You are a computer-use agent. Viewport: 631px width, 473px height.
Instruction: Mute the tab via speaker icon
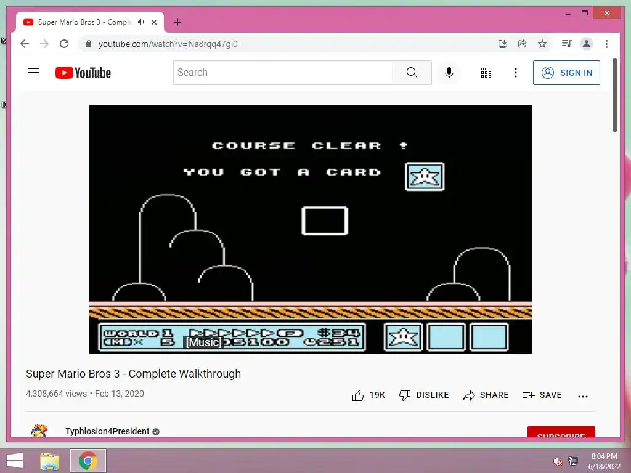pos(141,22)
